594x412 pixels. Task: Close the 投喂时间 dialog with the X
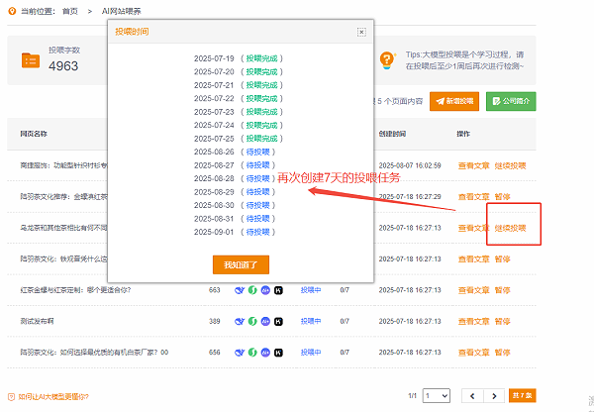pyautogui.click(x=361, y=32)
